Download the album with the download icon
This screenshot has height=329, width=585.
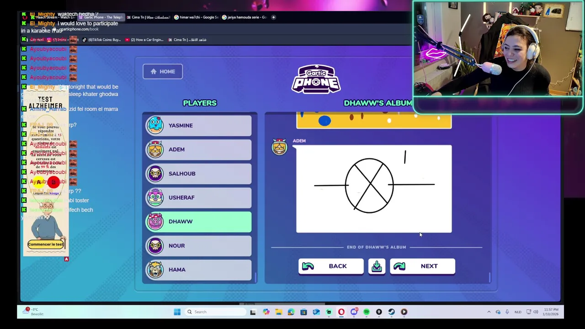pos(377,266)
